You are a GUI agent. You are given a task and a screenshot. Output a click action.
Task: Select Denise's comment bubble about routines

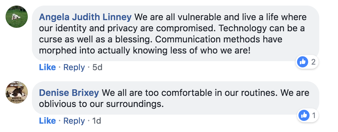[176, 98]
